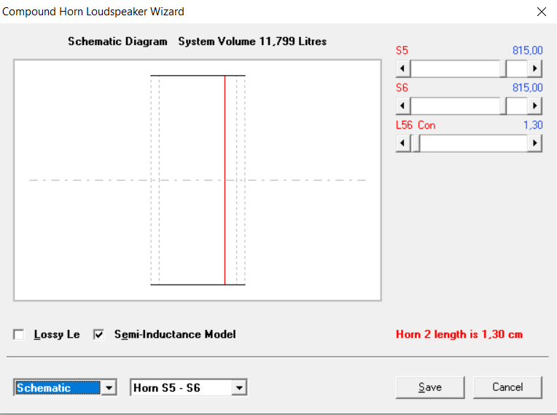Click the red S5 label

tap(402, 50)
